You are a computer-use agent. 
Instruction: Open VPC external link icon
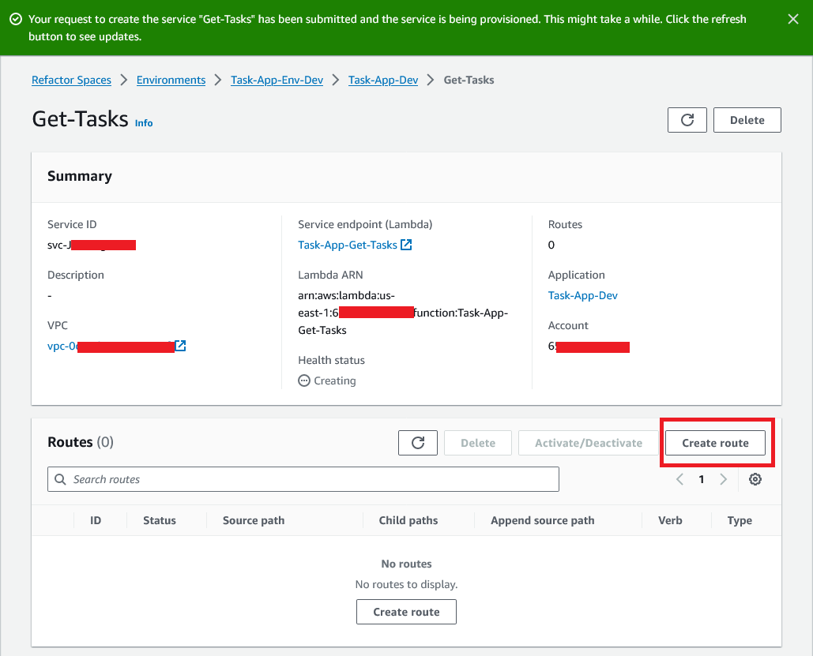[180, 346]
